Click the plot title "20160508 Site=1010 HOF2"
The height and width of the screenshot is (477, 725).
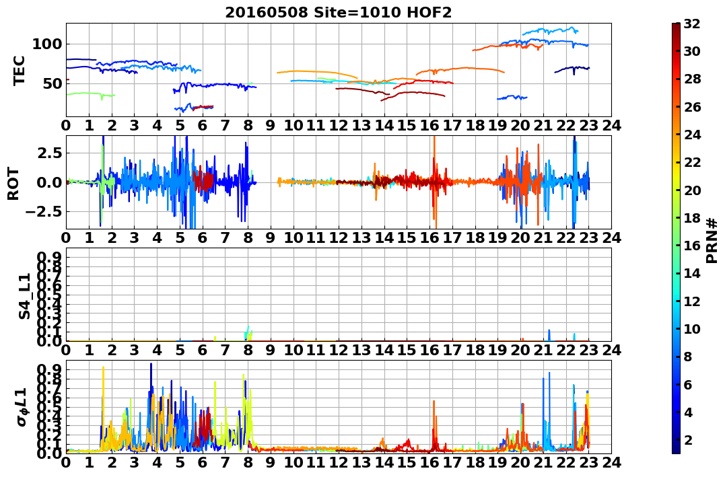tap(339, 13)
